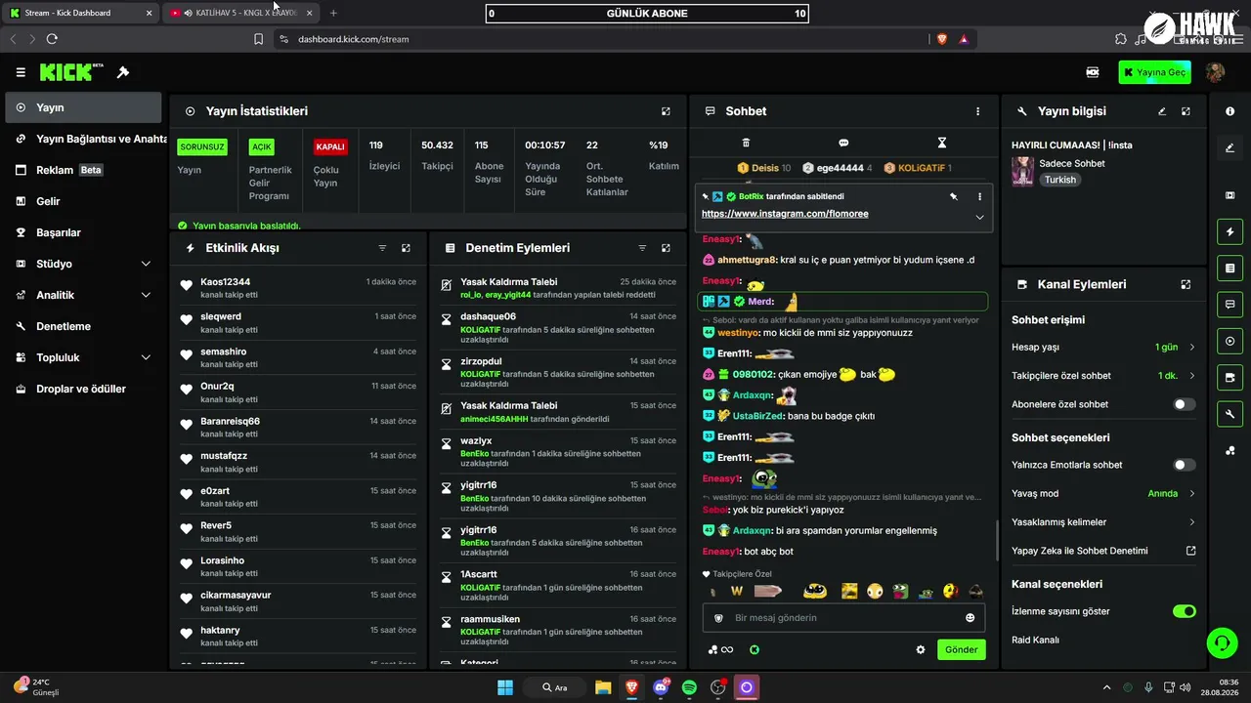Screen dimensions: 1251x703
Task: Click the trash icon in the chat toolbar
Action: (x=746, y=143)
